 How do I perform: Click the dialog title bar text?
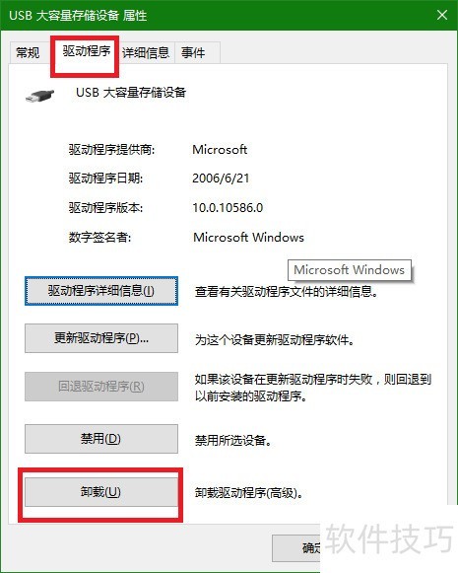[78, 16]
